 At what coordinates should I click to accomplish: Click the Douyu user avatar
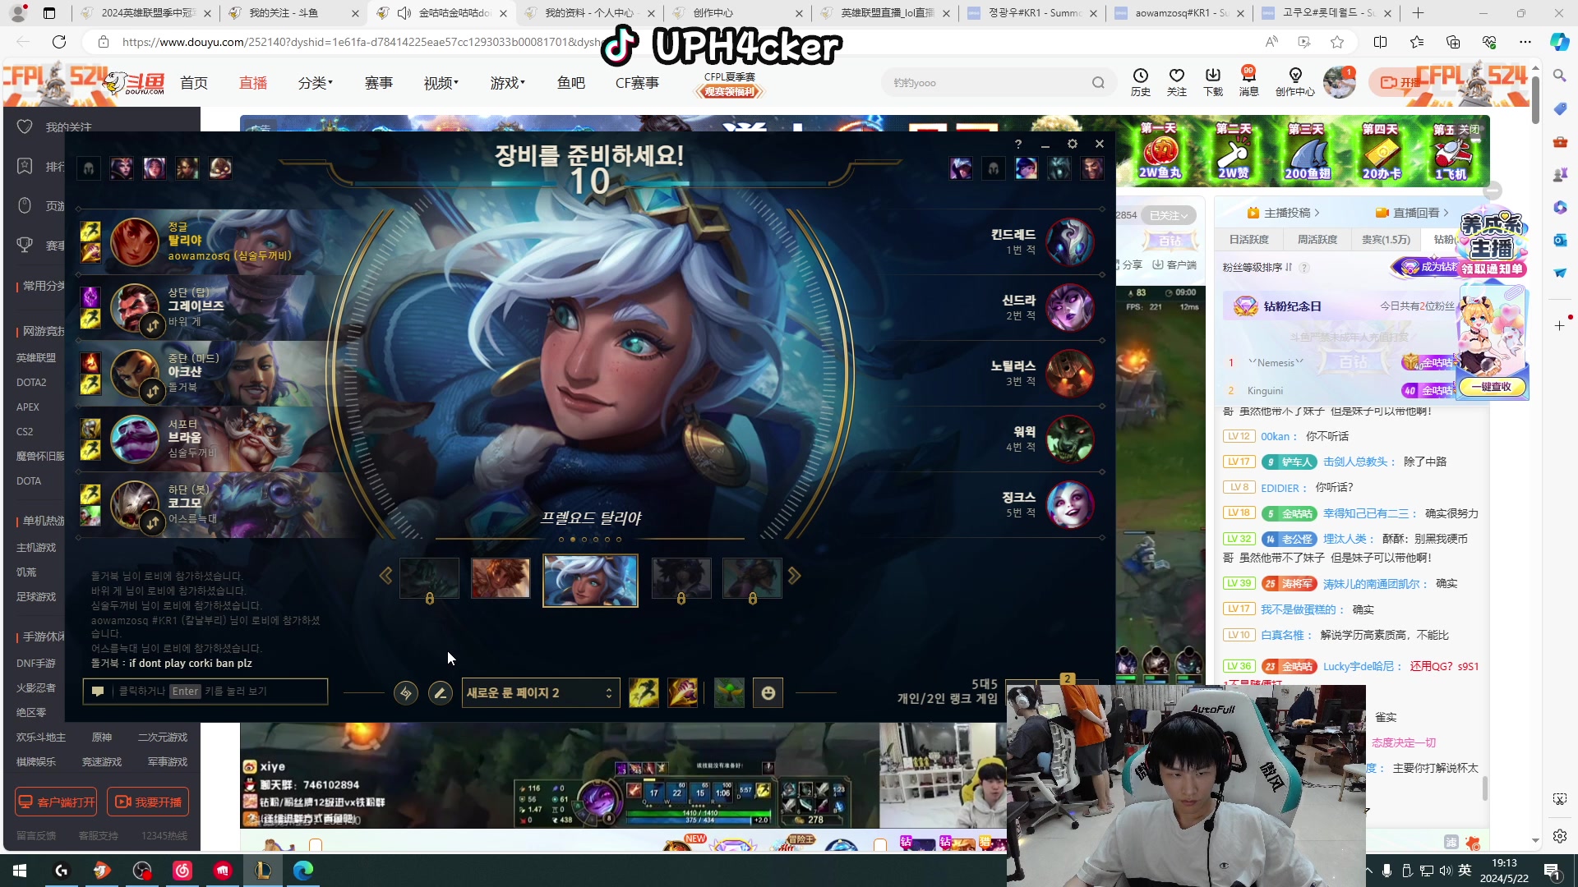click(1340, 82)
